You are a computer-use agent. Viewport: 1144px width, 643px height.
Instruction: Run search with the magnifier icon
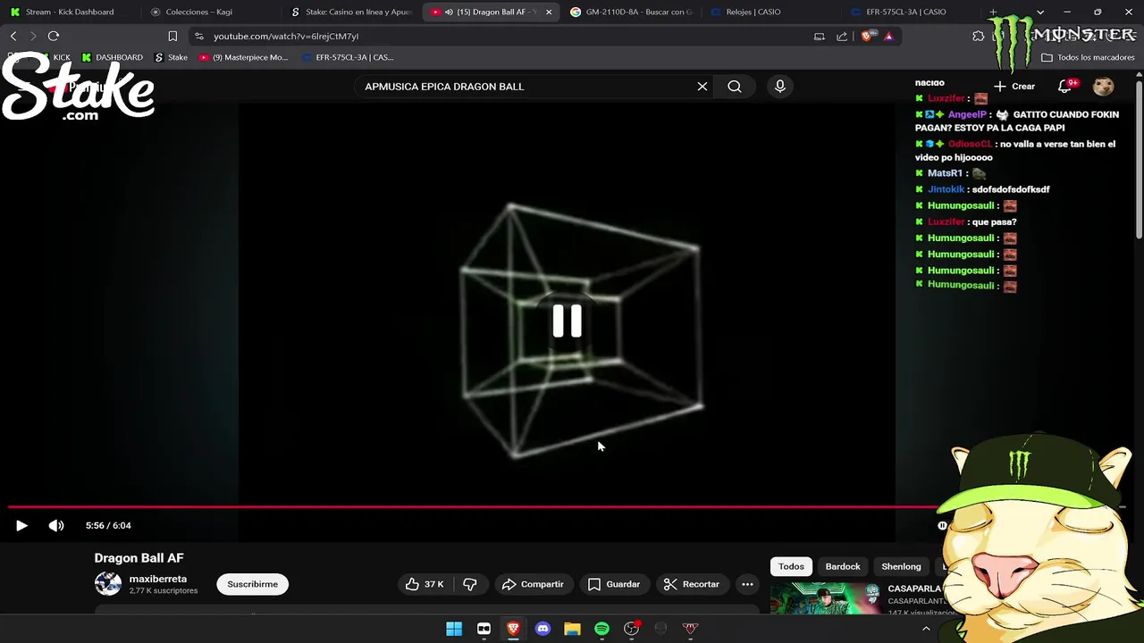tap(735, 87)
